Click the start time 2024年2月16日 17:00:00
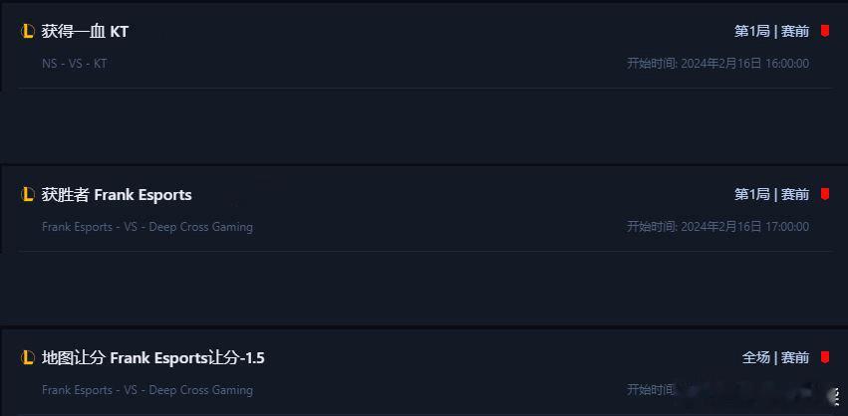848x416 pixels. [x=744, y=227]
